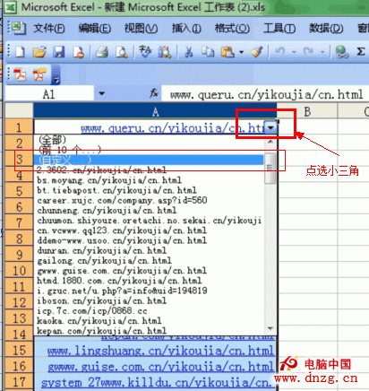This screenshot has width=369, height=391.
Task: Expand the Redo history dropdown arrow
Action: click(x=322, y=52)
